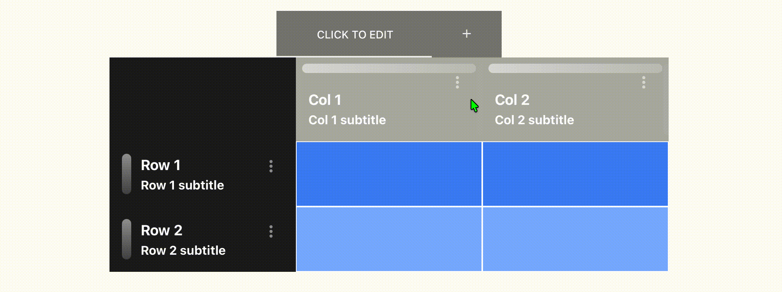The height and width of the screenshot is (292, 782).
Task: Grab the Row 2 vertical drag handle
Action: pos(126,239)
